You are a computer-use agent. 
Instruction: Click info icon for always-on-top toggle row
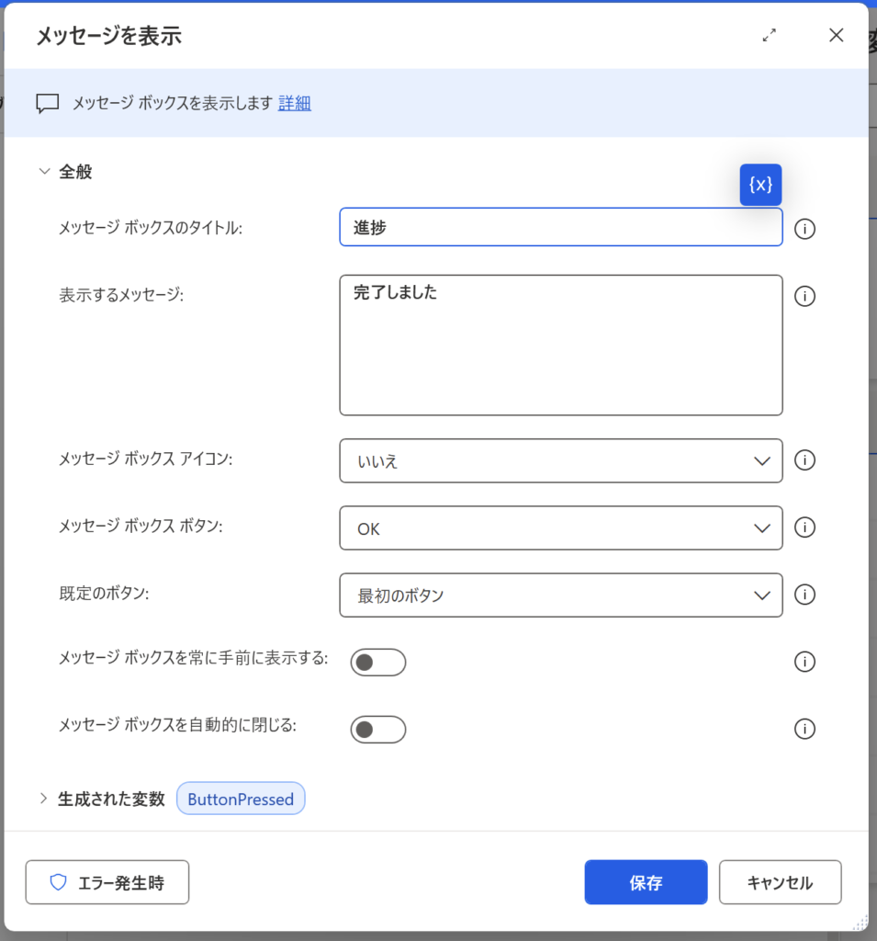[x=804, y=662]
